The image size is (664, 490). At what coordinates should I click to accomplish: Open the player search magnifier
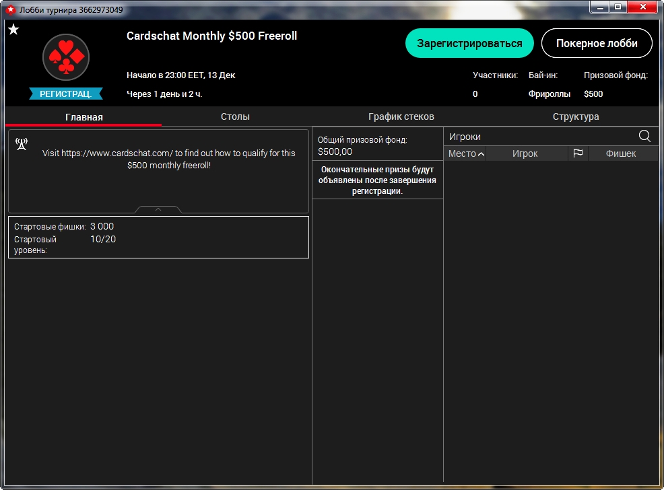tap(644, 136)
